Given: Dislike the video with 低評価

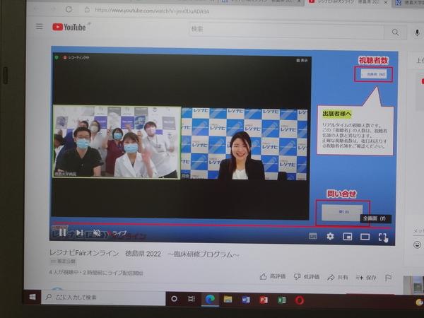Looking at the screenshot, I should coord(307,276).
